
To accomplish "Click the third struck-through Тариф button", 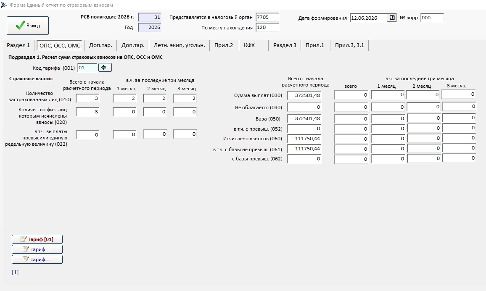I will [x=37, y=260].
